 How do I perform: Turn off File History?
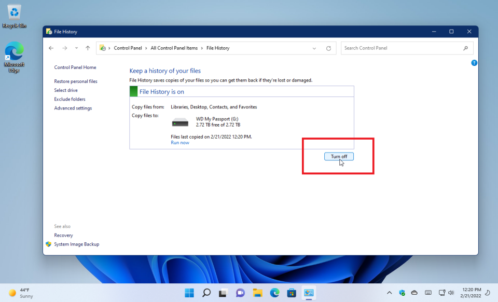coord(339,156)
